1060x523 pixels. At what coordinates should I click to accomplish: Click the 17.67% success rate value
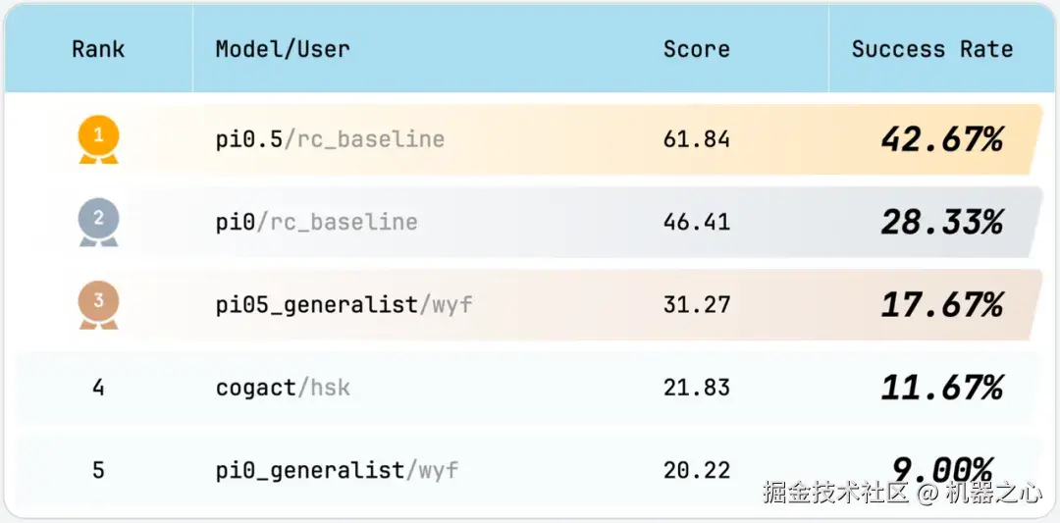[x=941, y=304]
